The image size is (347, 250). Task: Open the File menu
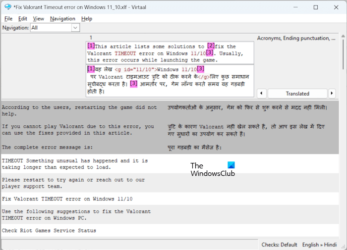(x=8, y=19)
